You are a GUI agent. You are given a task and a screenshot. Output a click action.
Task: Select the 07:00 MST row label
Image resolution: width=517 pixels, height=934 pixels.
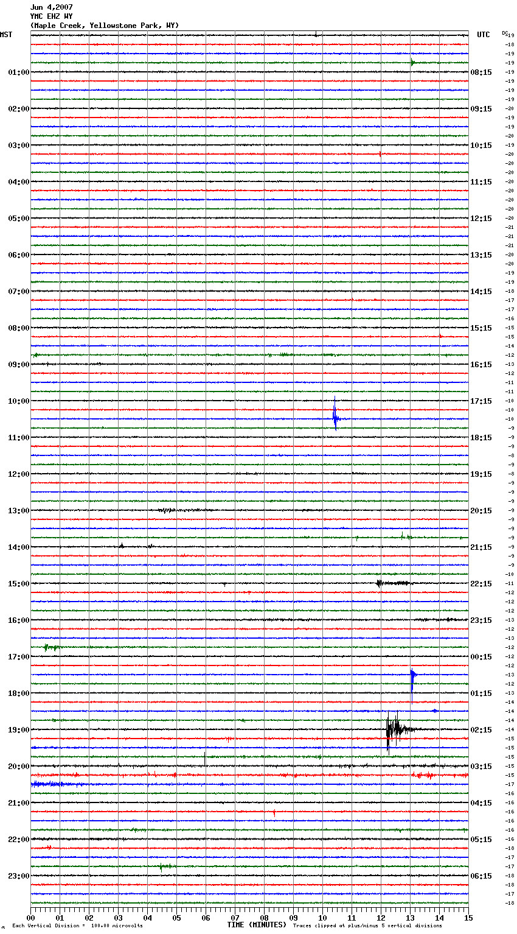click(x=19, y=292)
